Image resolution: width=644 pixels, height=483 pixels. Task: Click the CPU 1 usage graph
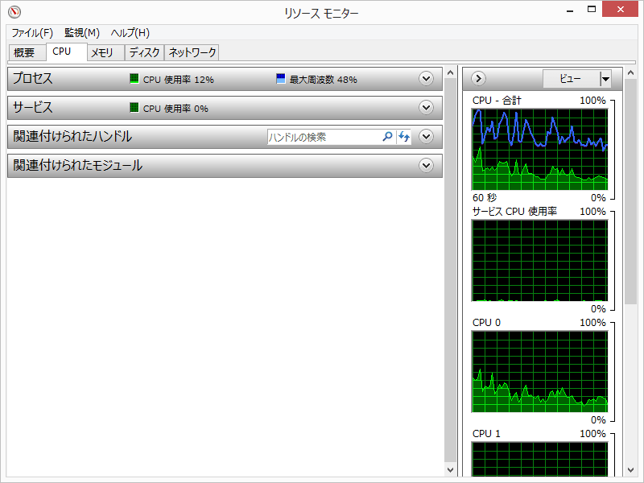539,459
